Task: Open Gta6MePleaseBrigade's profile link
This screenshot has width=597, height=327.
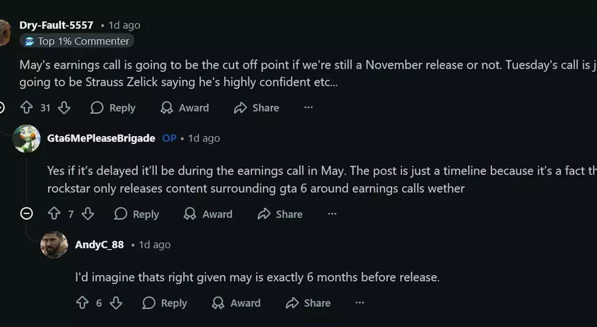Action: 101,138
